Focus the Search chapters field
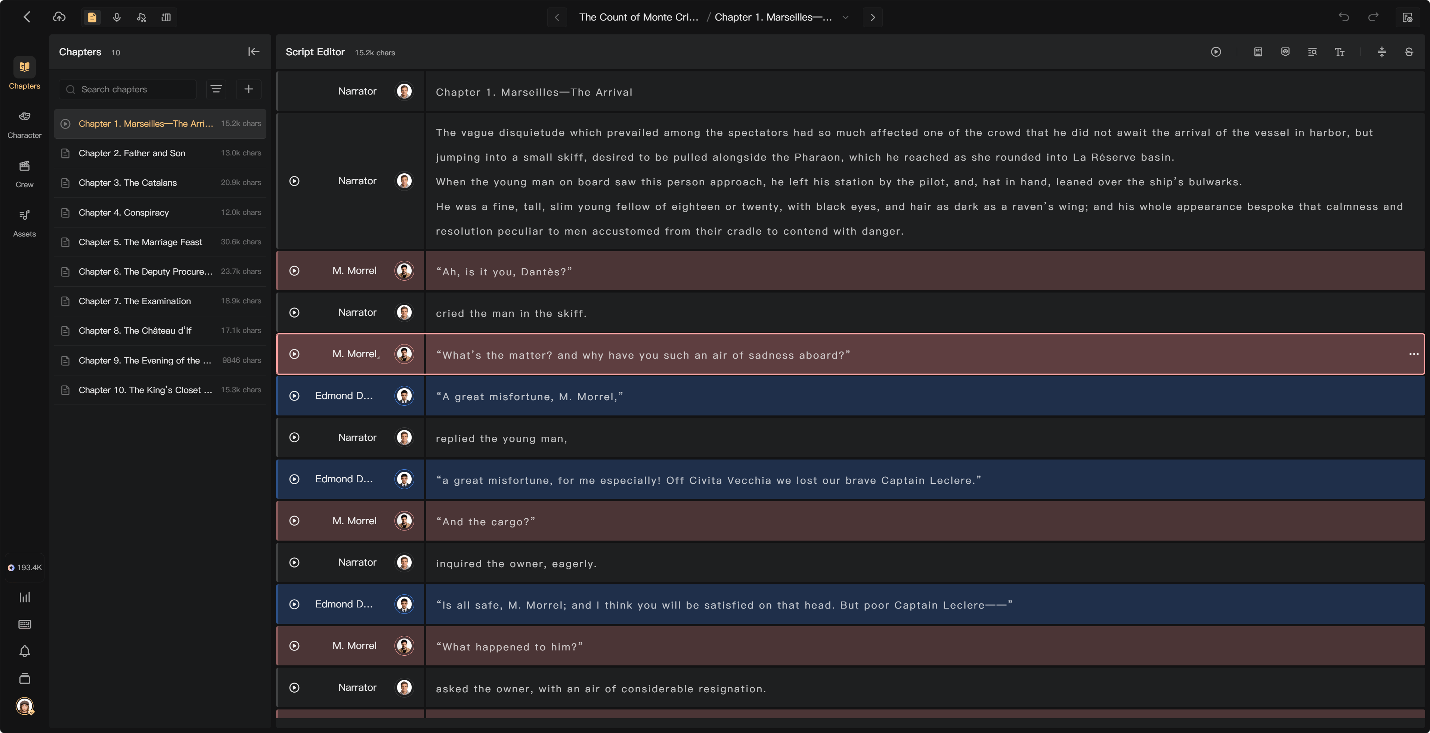 128,89
